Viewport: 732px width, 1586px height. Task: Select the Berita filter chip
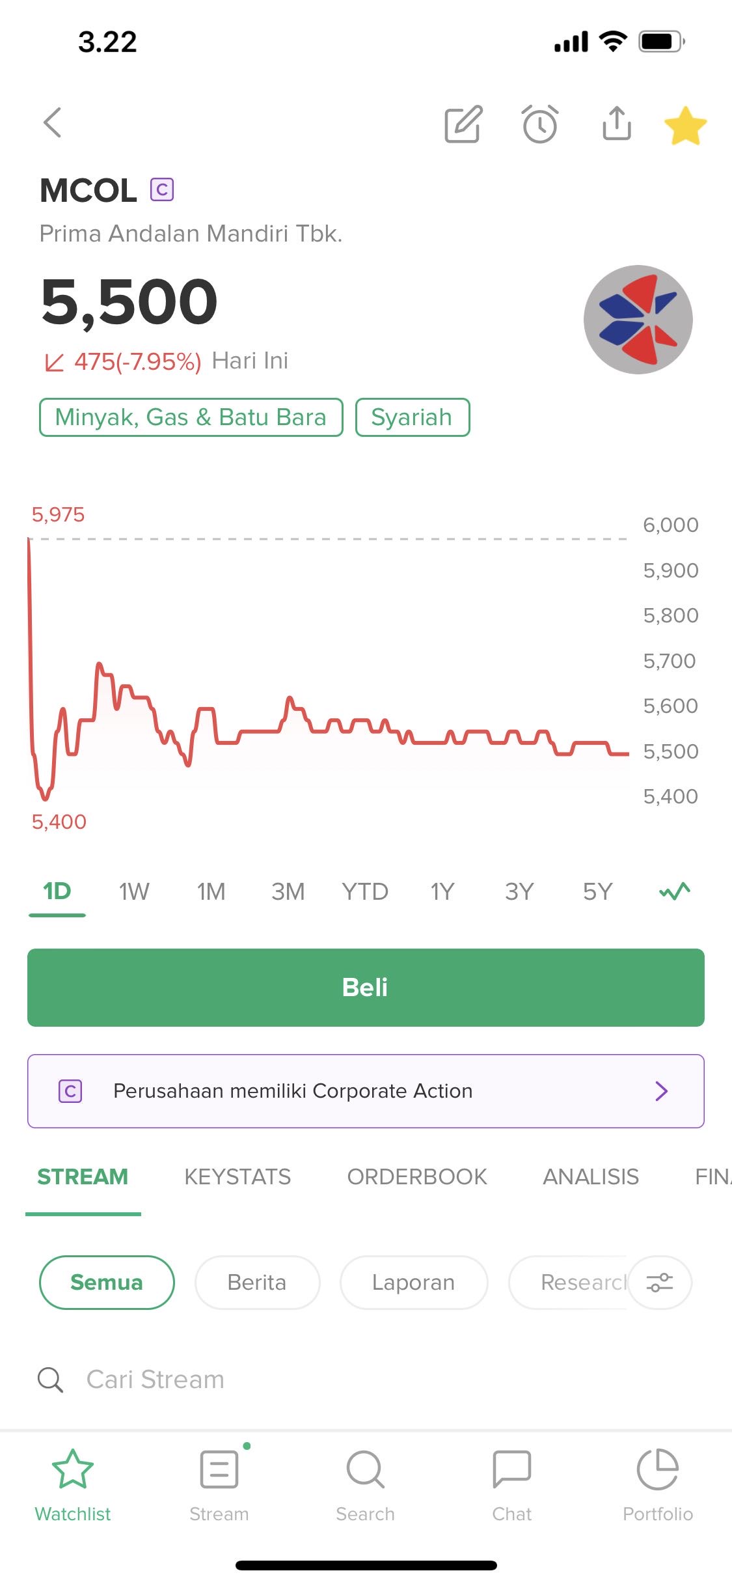click(x=257, y=1283)
